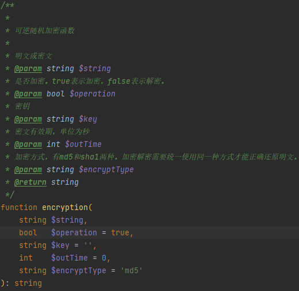Screen dimensions: 299x291
Task: Click the 'md5' string literal
Action: [x=131, y=271]
